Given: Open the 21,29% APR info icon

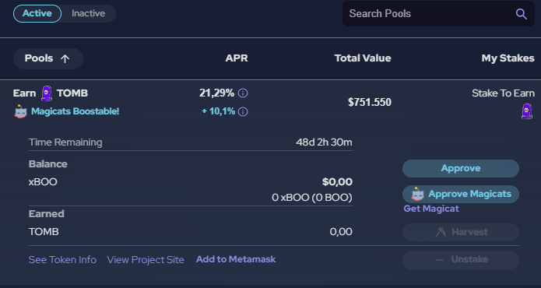Looking at the screenshot, I should pyautogui.click(x=243, y=93).
